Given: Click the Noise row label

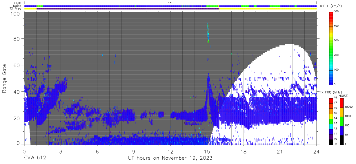Looking at the screenshot, I should click(18, 6).
